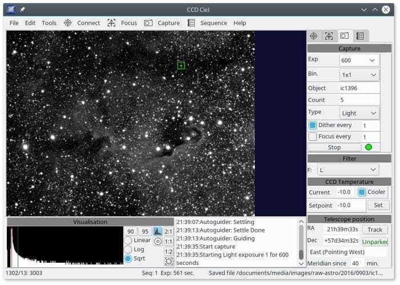The width and height of the screenshot is (400, 285).
Task: Set zoom to 1:1
Action: 169,242
